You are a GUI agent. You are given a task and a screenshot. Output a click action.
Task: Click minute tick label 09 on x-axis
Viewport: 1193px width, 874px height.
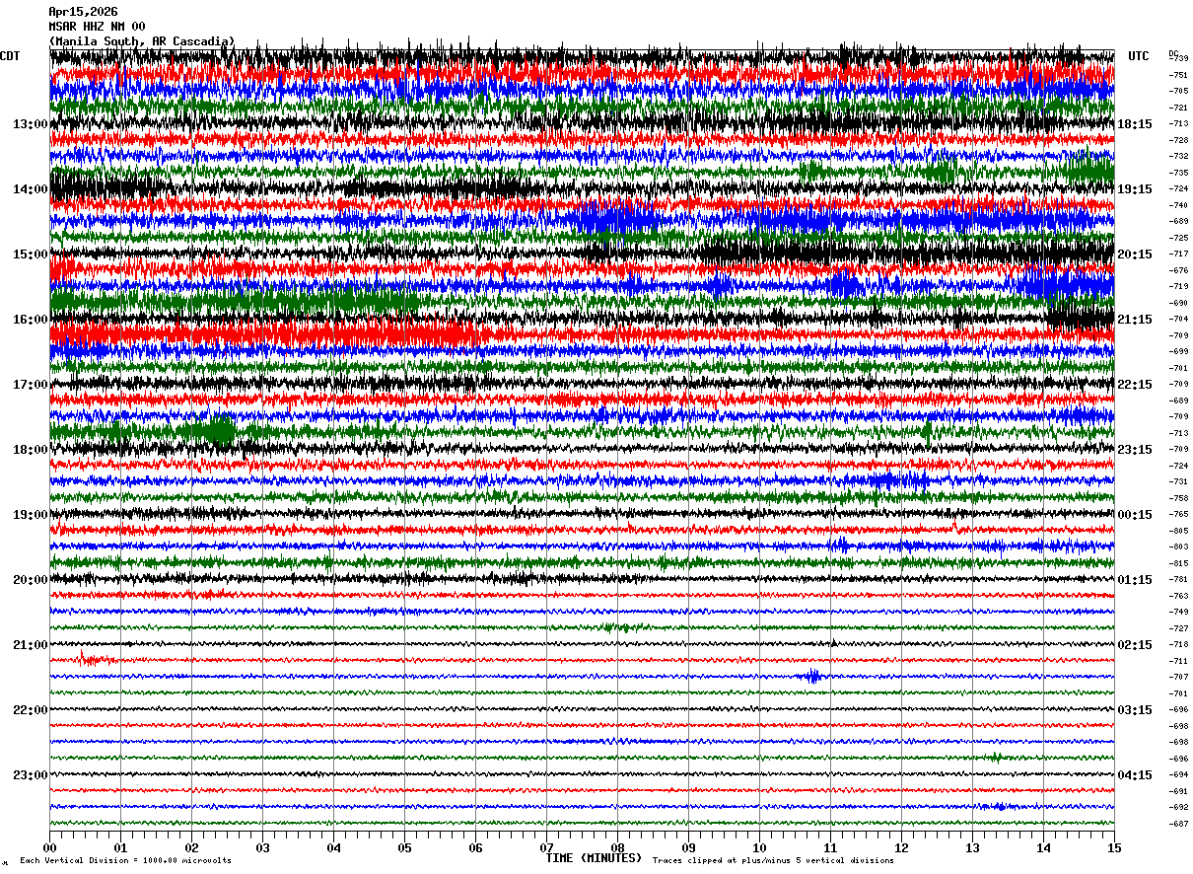point(688,847)
